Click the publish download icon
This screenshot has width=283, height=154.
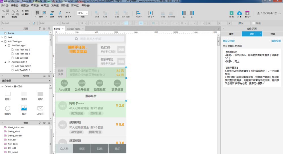[x=247, y=13]
